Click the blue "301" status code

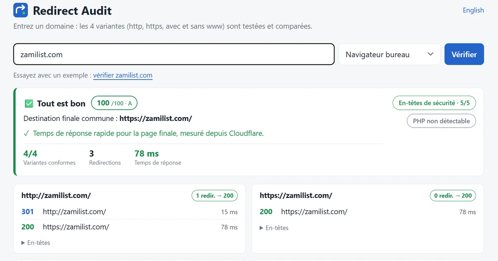pos(27,212)
